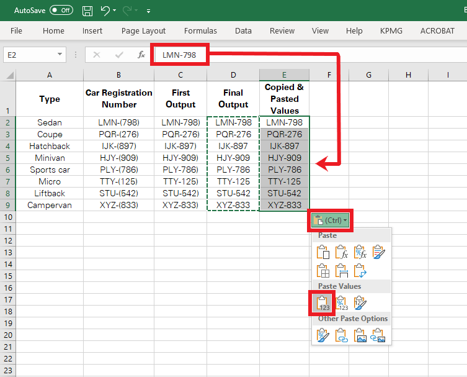This screenshot has width=467, height=377.
Task: Open the Paste Options (Ctrl) button
Action: [x=331, y=220]
